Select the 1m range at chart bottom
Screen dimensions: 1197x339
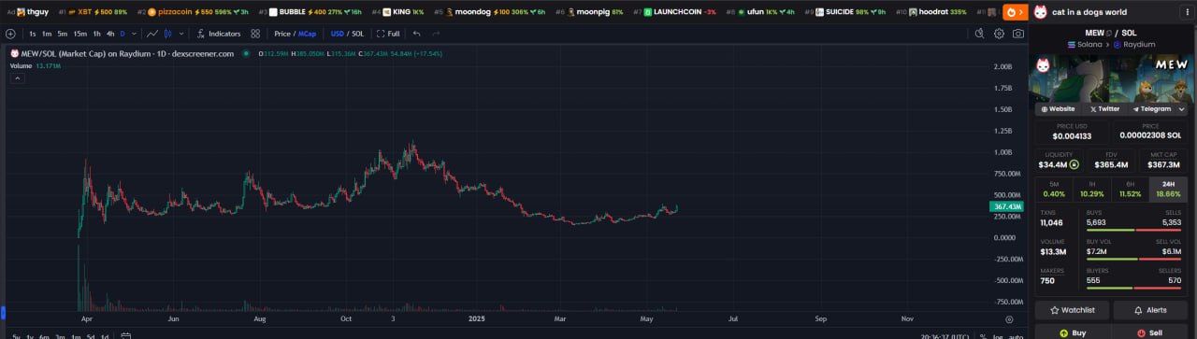(x=76, y=336)
